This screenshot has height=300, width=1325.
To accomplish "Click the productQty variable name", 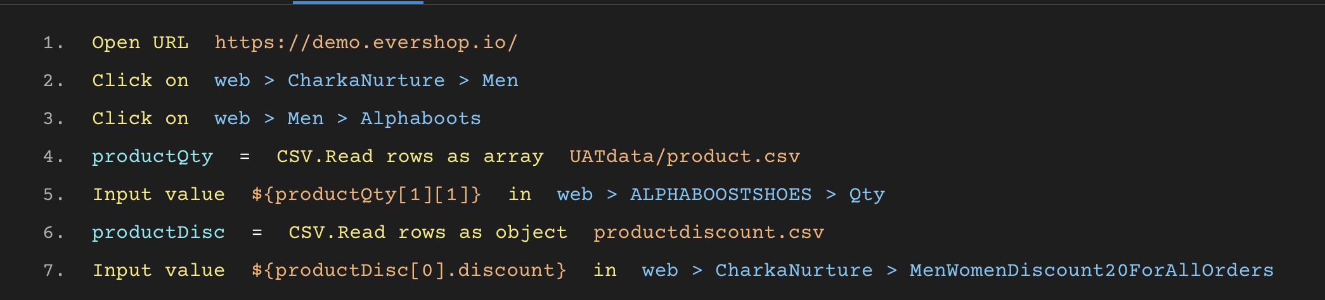I will click(152, 156).
